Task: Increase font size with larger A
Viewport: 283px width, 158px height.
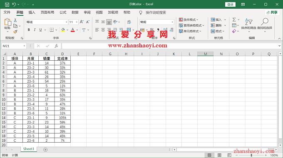Action: pos(82,22)
